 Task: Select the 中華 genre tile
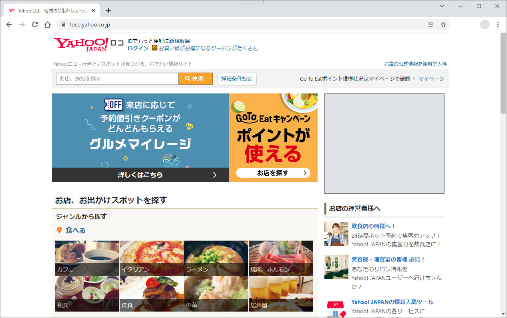(x=216, y=294)
